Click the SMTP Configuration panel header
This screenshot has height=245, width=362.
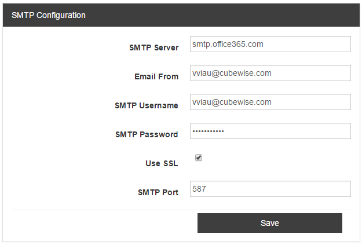pos(181,15)
